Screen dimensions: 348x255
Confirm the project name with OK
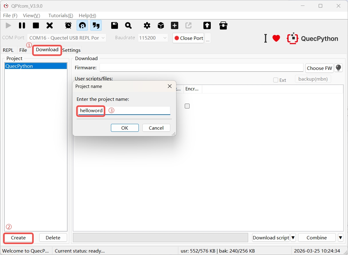[125, 128]
